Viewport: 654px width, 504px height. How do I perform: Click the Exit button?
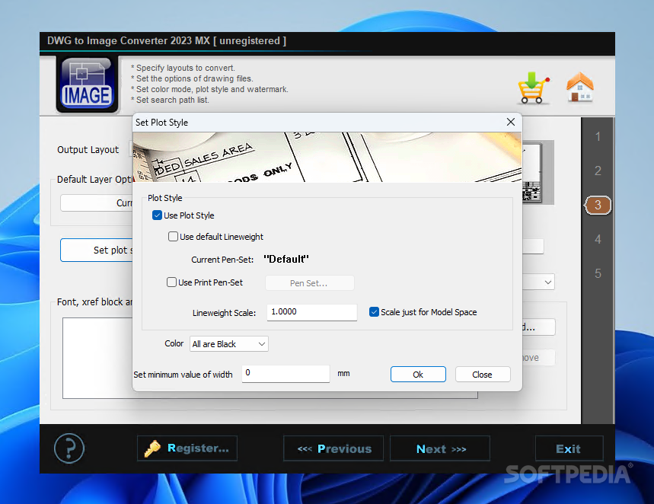[x=569, y=448]
